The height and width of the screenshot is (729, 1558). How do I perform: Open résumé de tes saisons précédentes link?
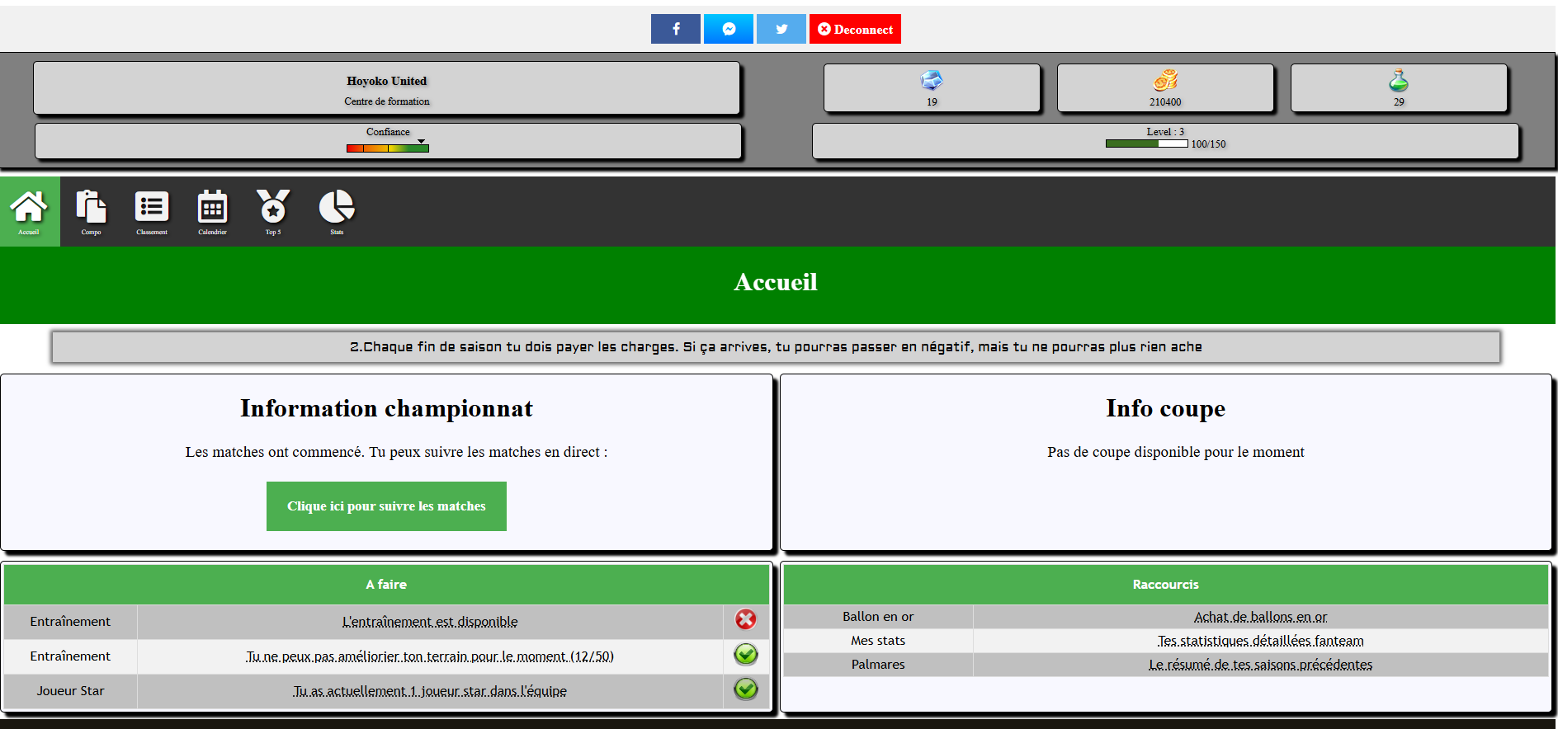pyautogui.click(x=1260, y=665)
